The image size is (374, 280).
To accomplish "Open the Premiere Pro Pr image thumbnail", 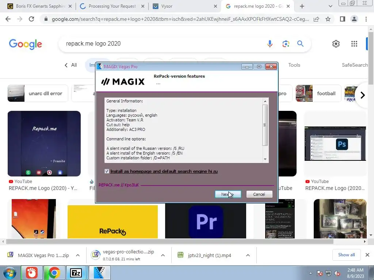I will (x=206, y=221).
